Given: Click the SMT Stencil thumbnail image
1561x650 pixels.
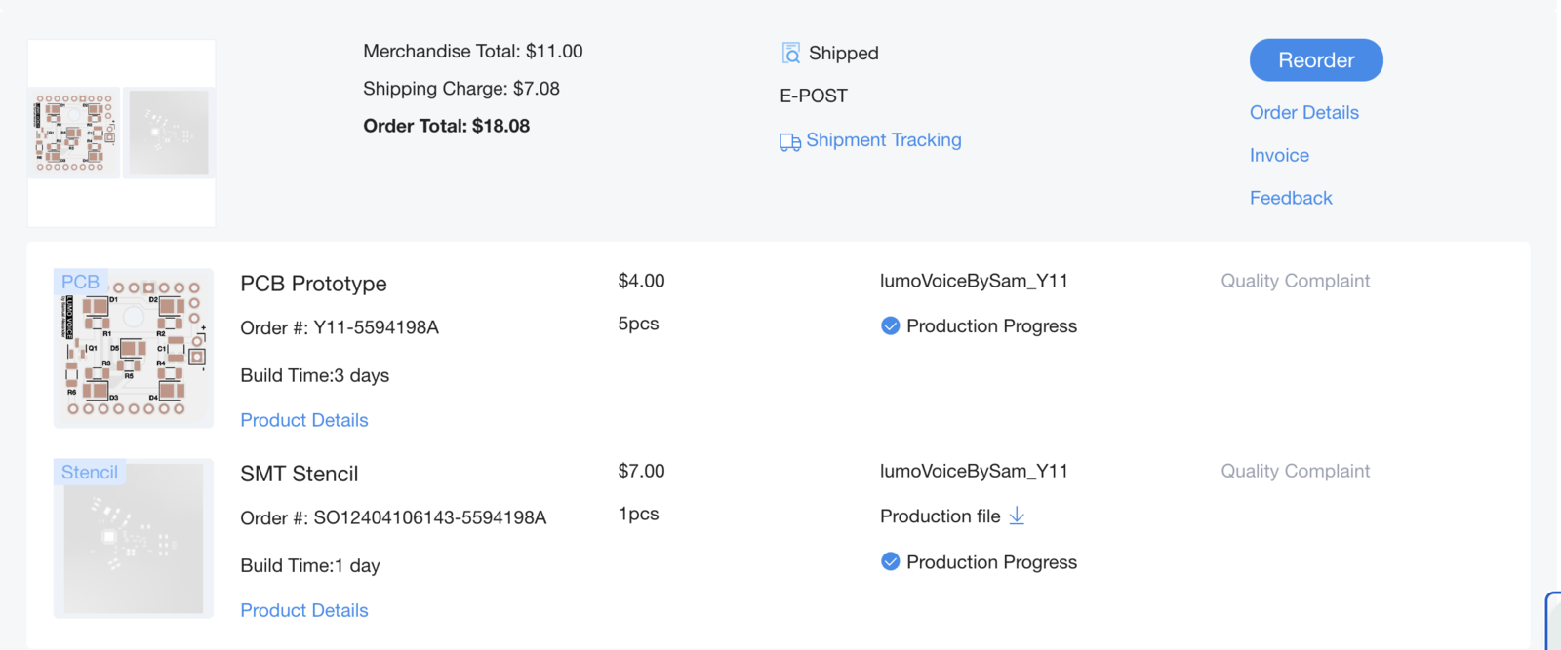Looking at the screenshot, I should pyautogui.click(x=134, y=539).
